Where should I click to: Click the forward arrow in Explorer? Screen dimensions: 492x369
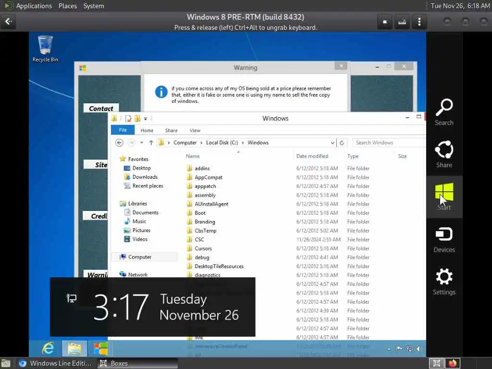pyautogui.click(x=131, y=143)
